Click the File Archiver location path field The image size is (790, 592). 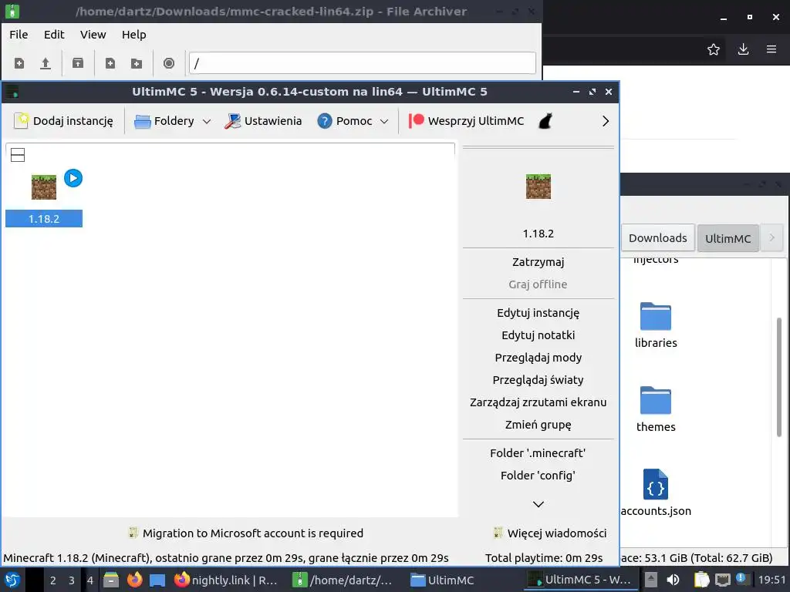pos(363,63)
